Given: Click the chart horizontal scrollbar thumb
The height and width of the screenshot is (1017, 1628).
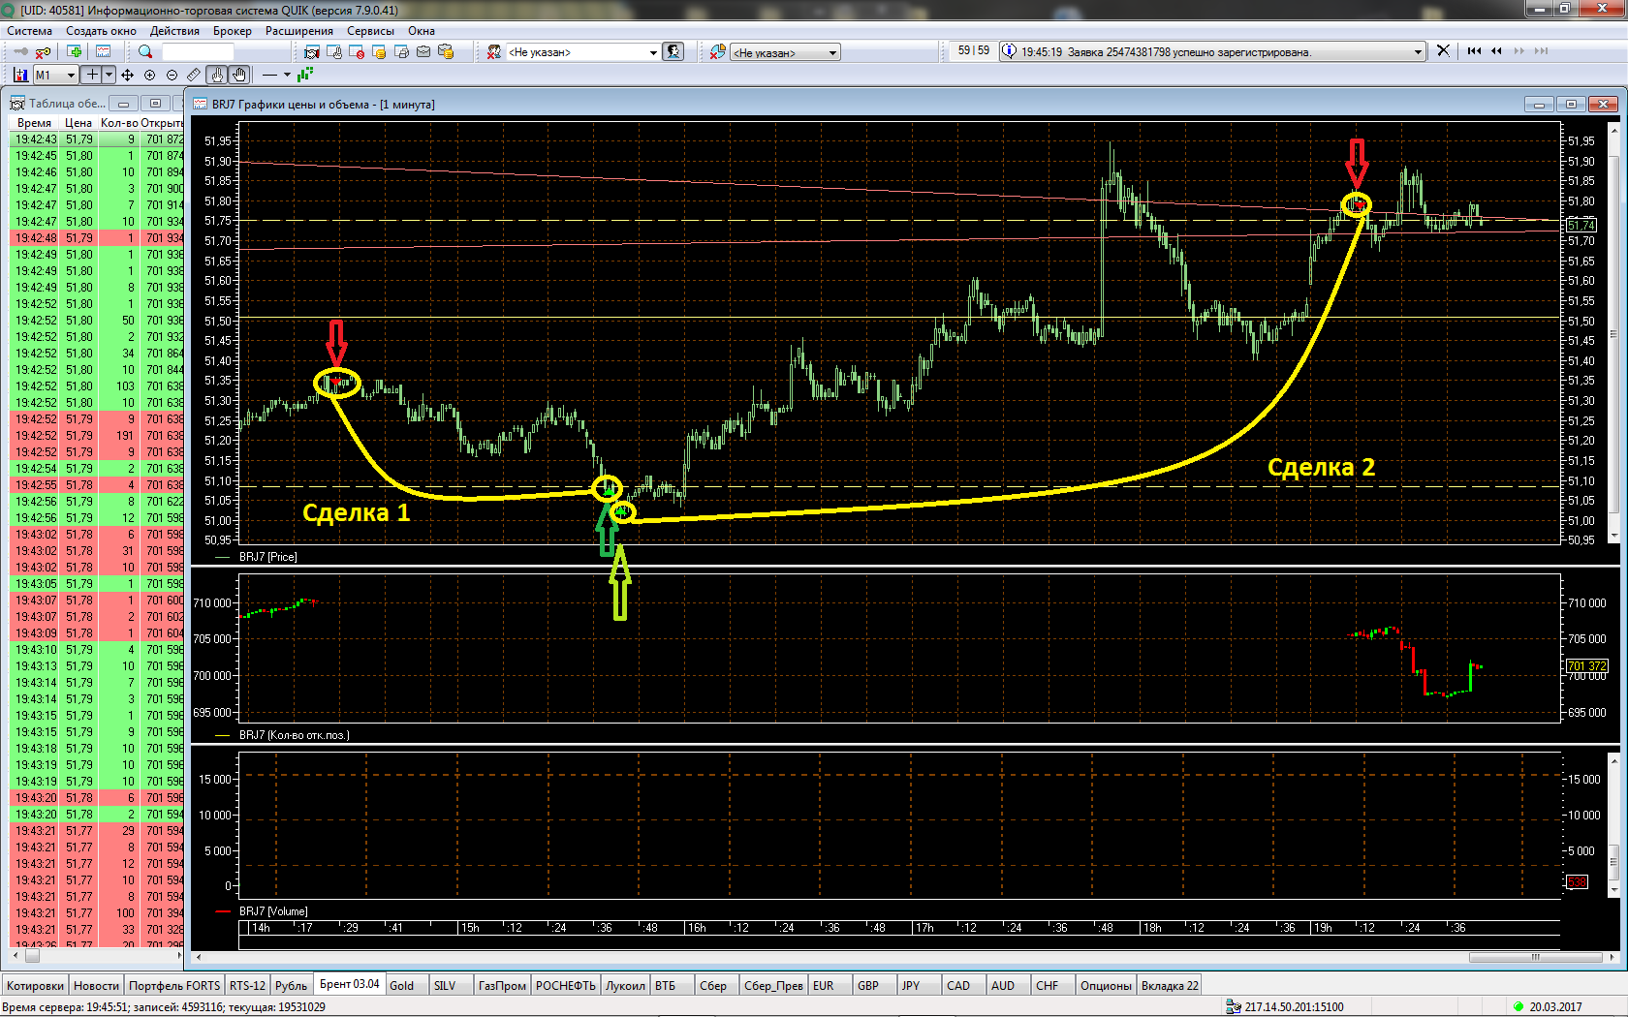Looking at the screenshot, I should point(1535,958).
